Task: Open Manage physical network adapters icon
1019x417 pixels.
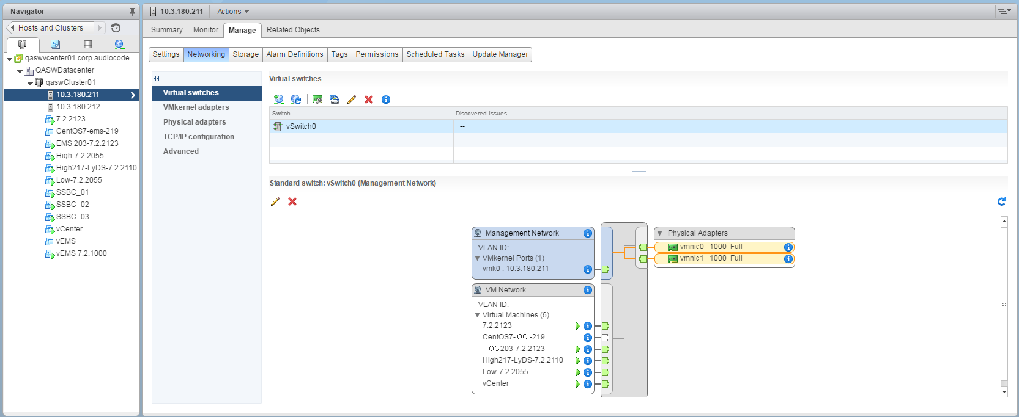Action: (317, 100)
